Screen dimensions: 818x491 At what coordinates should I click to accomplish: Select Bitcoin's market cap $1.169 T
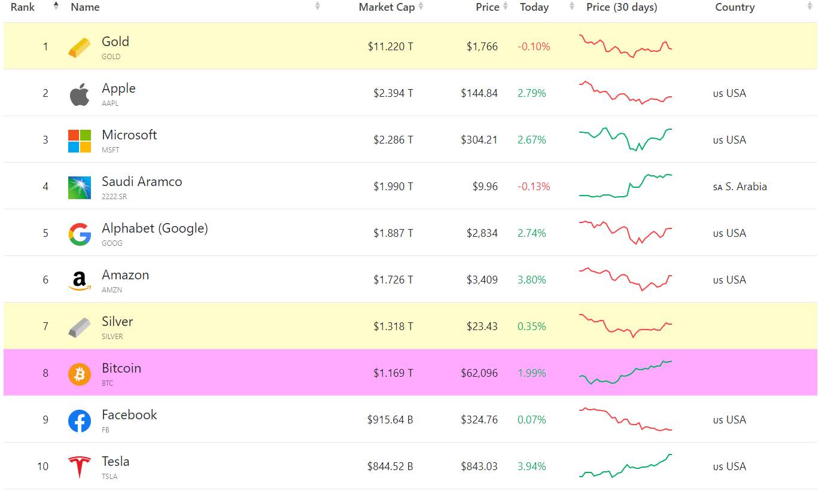(x=393, y=373)
